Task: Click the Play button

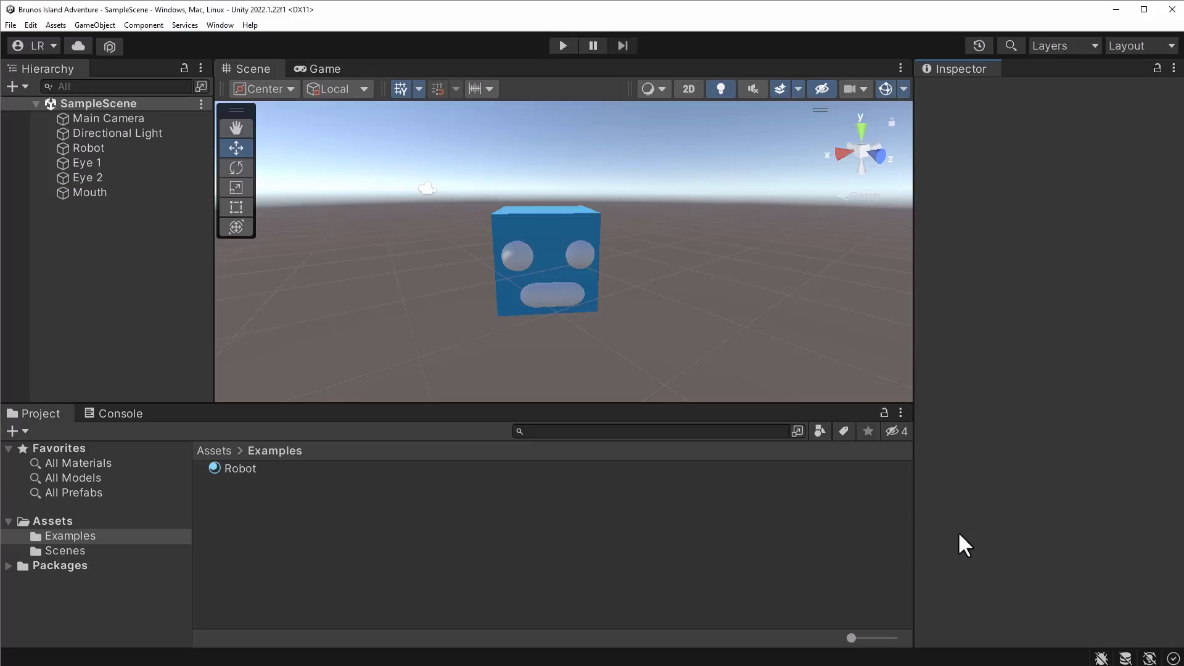Action: tap(563, 46)
